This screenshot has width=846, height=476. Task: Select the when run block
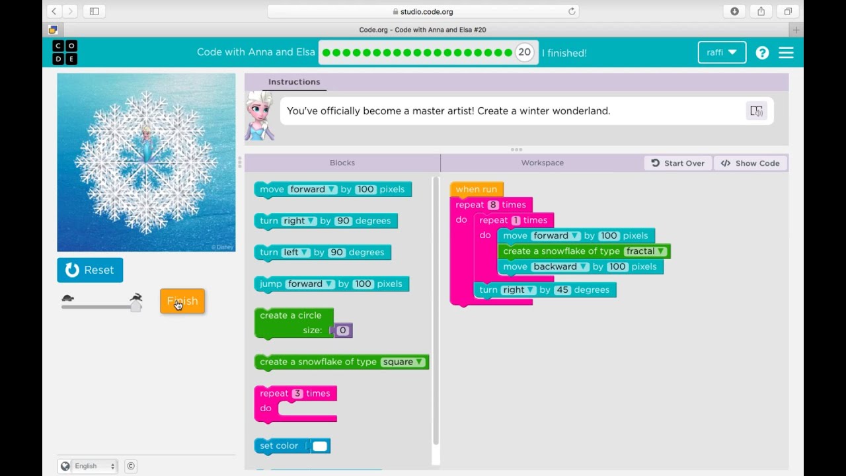click(x=476, y=189)
